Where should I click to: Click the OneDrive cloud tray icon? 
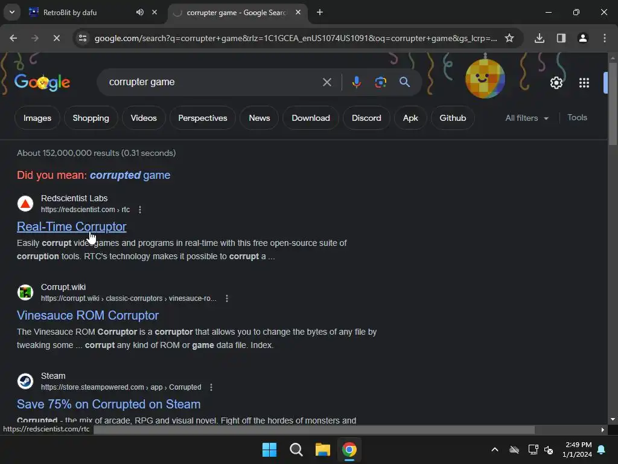coord(514,449)
